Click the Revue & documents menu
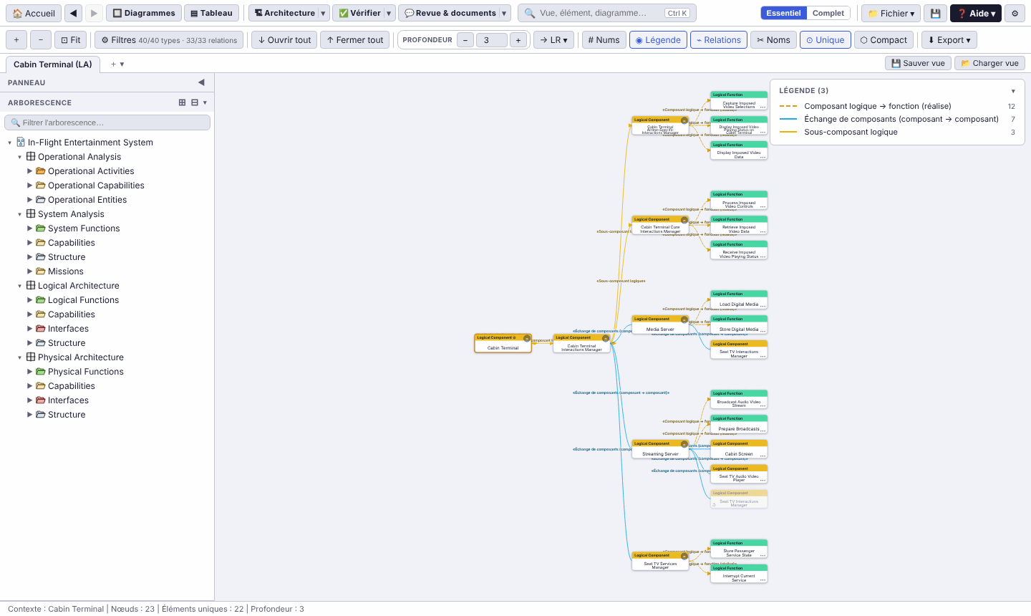The image size is (1031, 616). [449, 13]
